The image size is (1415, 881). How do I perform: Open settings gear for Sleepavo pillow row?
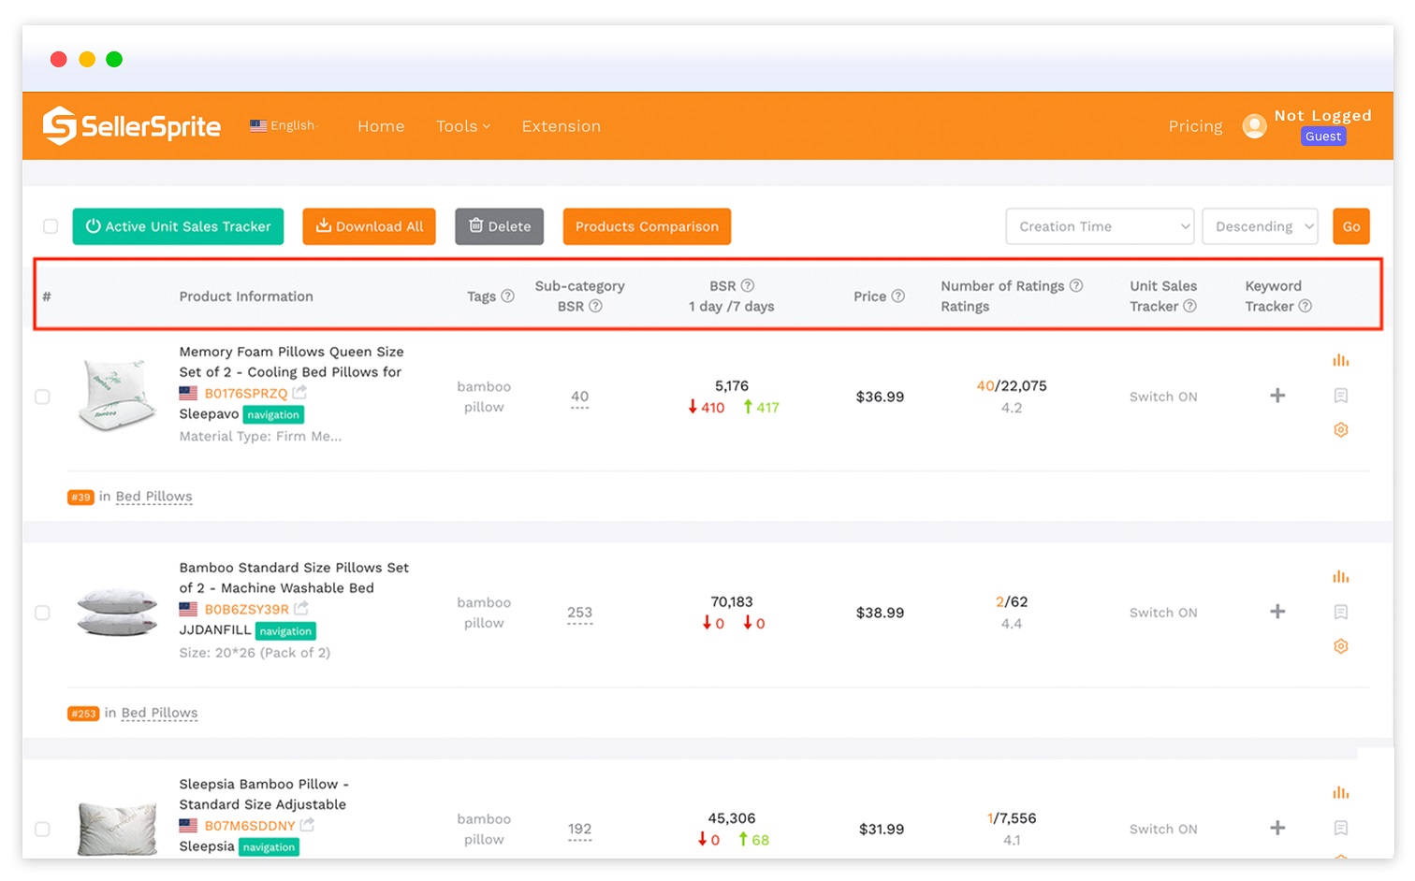point(1340,430)
